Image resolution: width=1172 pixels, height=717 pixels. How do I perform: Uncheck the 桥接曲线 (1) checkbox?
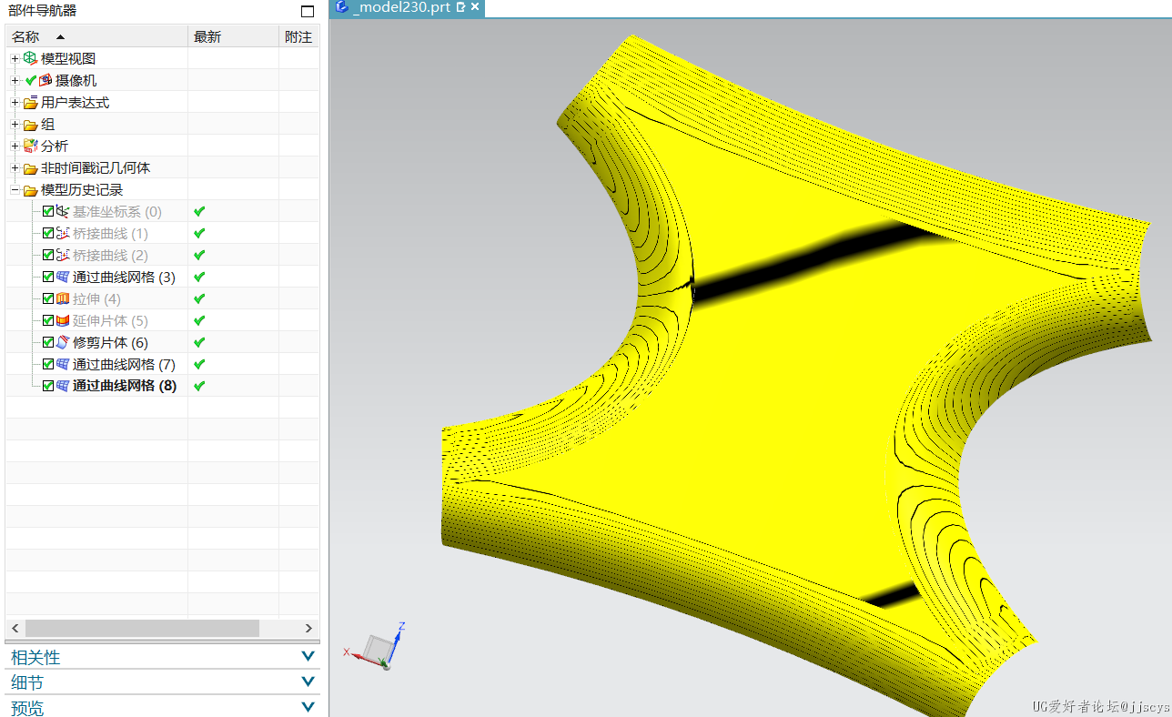point(48,233)
